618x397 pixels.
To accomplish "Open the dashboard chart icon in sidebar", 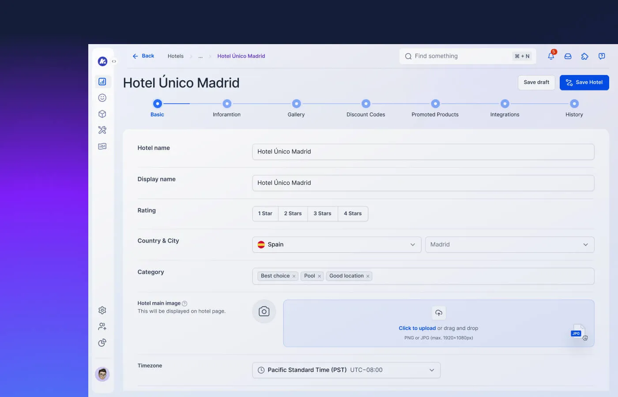I will pos(102,82).
